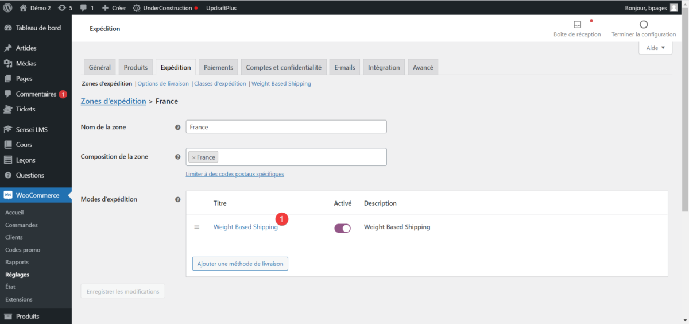
Task: Click the drag handle for Weight Based Shipping
Action: click(x=196, y=227)
